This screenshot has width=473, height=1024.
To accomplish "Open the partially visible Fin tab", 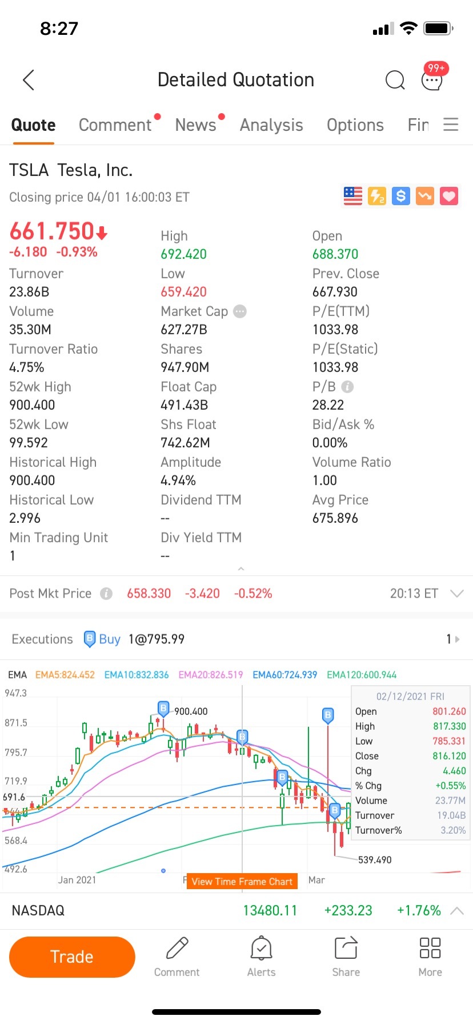I will pyautogui.click(x=418, y=125).
